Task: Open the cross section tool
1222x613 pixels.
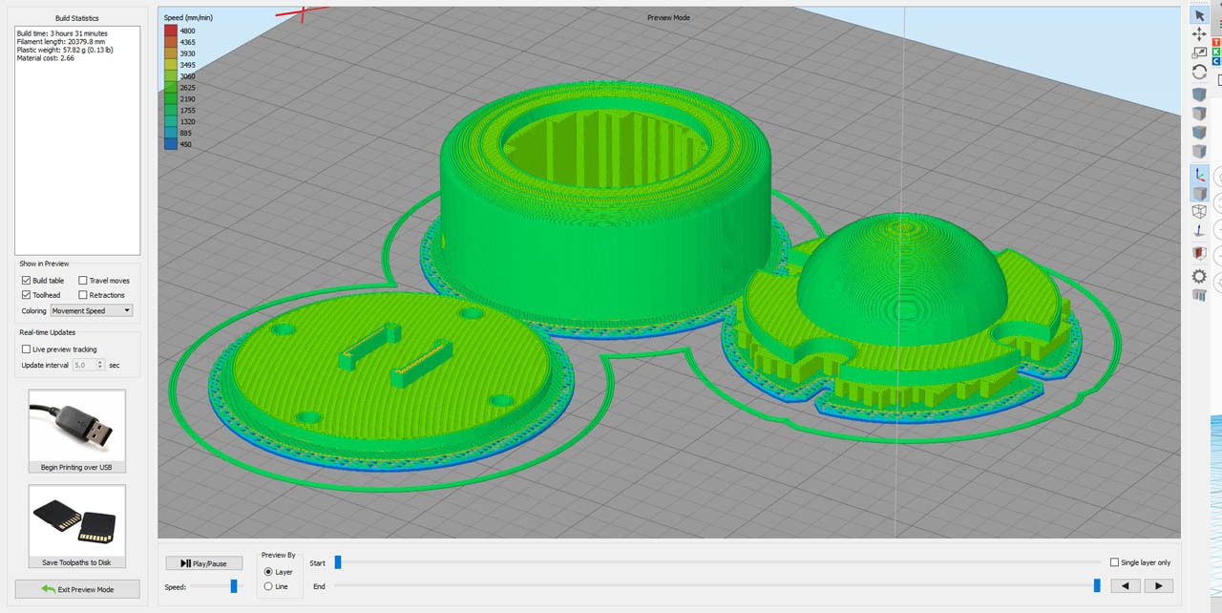Action: (x=1199, y=252)
